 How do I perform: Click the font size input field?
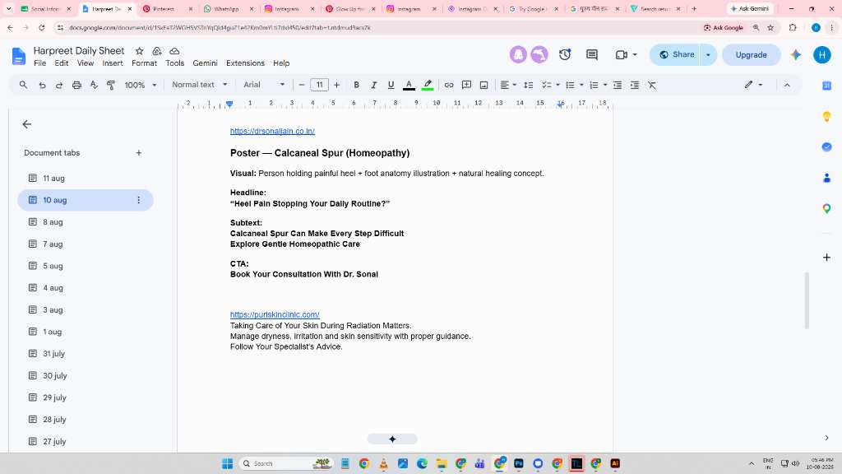pos(319,85)
